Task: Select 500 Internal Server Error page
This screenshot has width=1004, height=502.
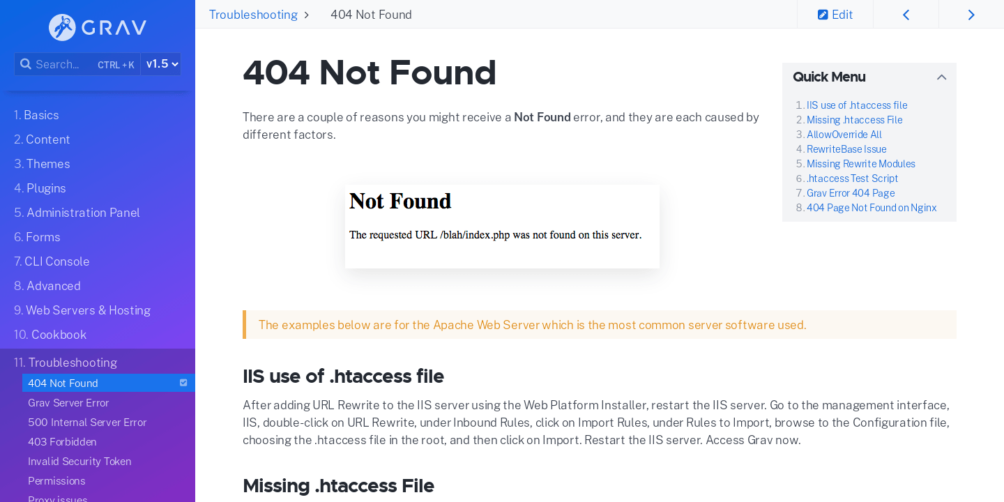Action: pos(87,423)
